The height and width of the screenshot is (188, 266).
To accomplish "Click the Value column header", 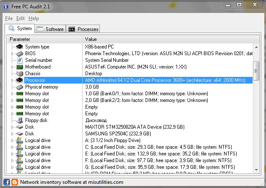I will [x=171, y=39].
